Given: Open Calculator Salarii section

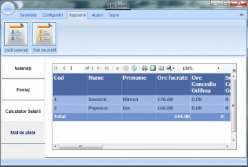Looking at the screenshot, I should (23, 111).
